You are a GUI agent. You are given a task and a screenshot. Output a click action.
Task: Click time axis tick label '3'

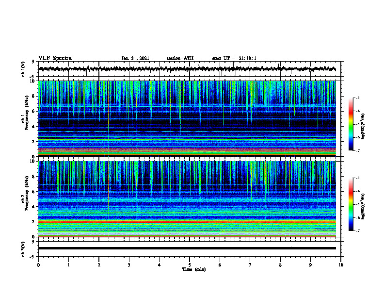pyautogui.click(x=129, y=265)
